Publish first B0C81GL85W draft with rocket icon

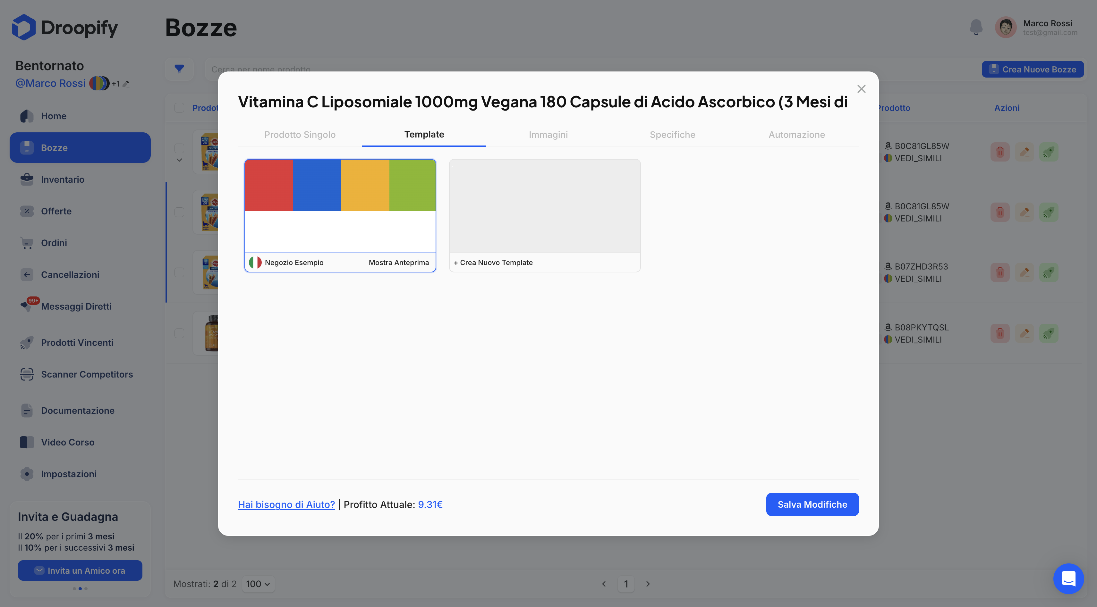(1049, 152)
